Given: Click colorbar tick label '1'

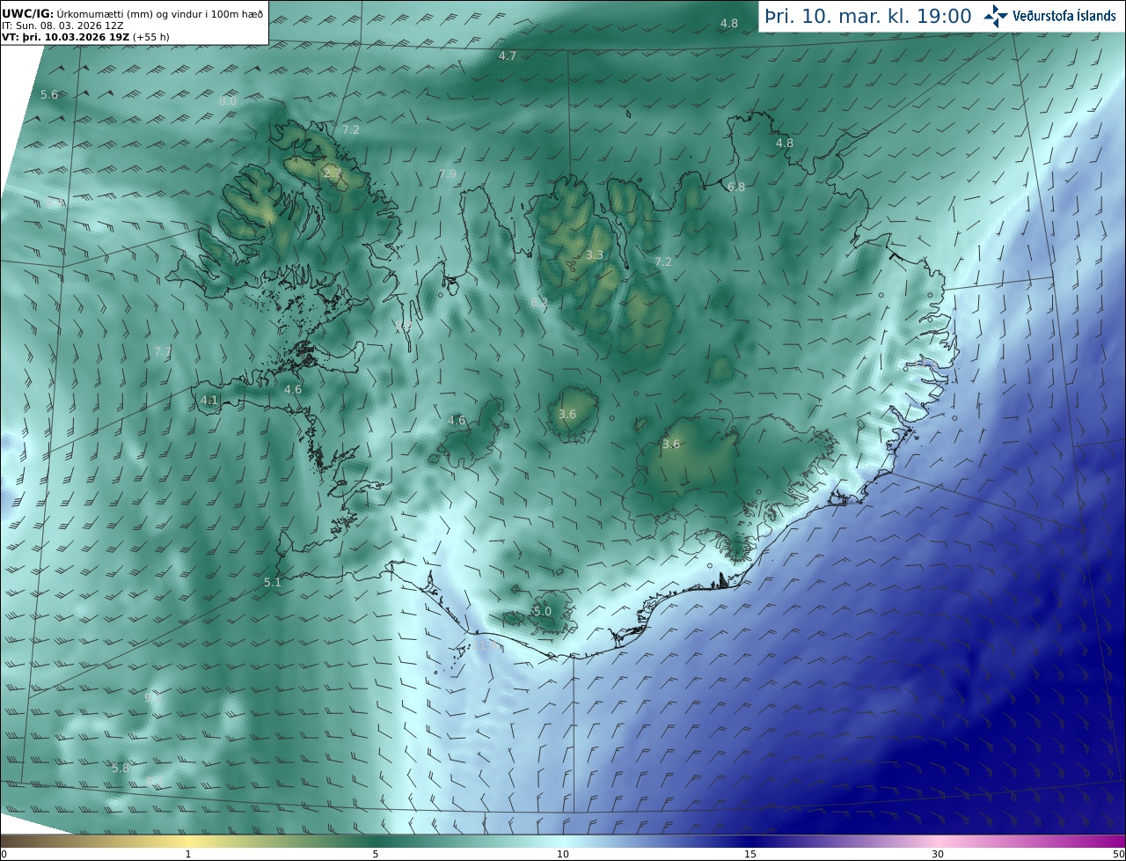Looking at the screenshot, I should click(x=188, y=854).
